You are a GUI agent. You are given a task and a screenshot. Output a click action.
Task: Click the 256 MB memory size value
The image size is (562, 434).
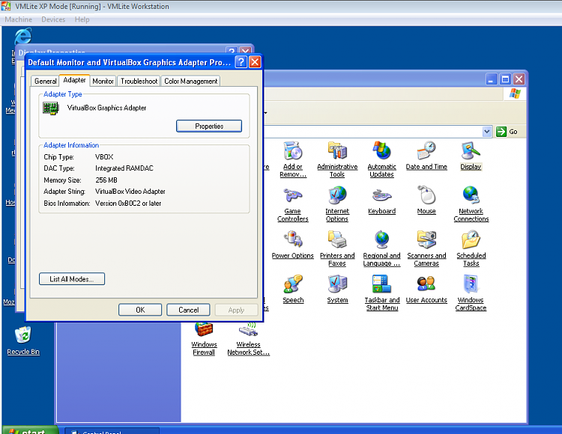[x=106, y=180]
